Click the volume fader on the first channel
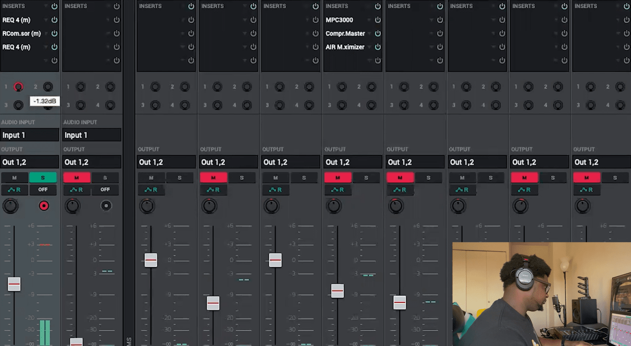 (x=14, y=284)
